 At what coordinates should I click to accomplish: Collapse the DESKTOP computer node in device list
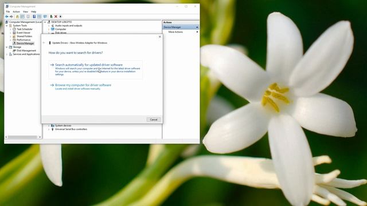(45, 22)
